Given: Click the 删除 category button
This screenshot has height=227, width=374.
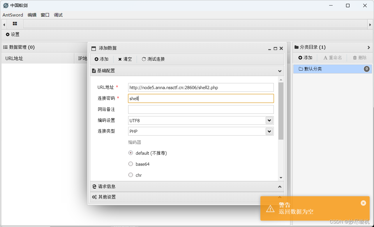Looking at the screenshot, I should 360,58.
